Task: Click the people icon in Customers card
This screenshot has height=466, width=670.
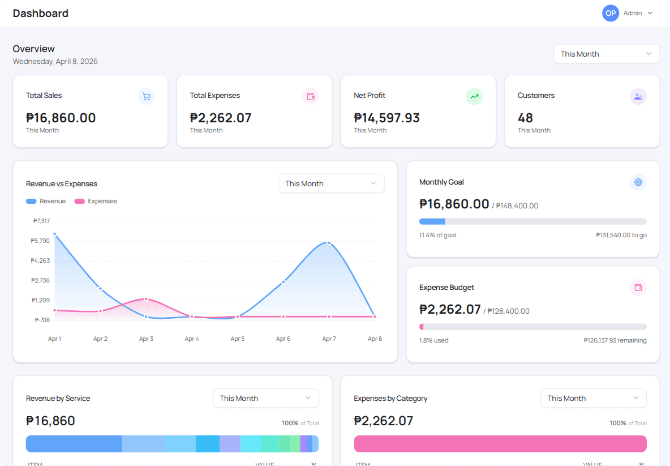Action: point(638,96)
